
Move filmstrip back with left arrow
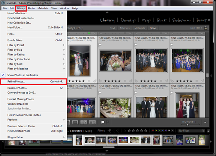coord(3,141)
